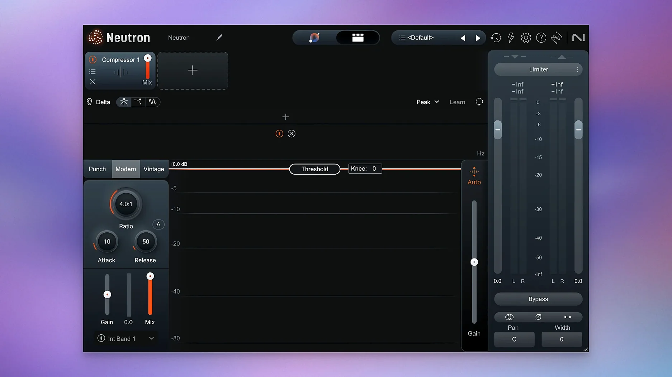Select the Modern compressor mode tab
672x377 pixels.
126,169
